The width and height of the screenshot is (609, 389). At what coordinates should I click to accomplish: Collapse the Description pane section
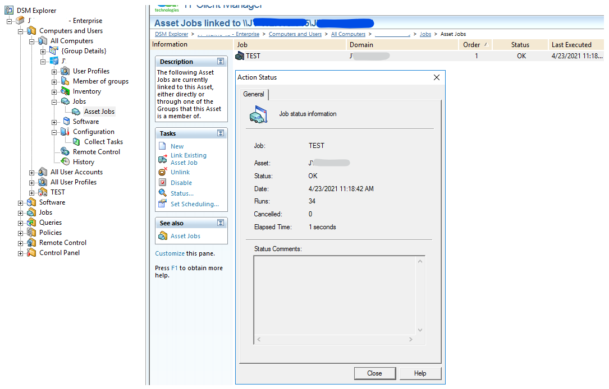221,62
